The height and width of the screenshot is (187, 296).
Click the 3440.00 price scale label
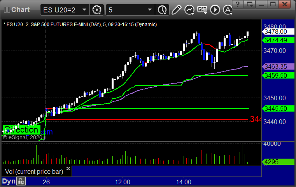[x=275, y=122]
